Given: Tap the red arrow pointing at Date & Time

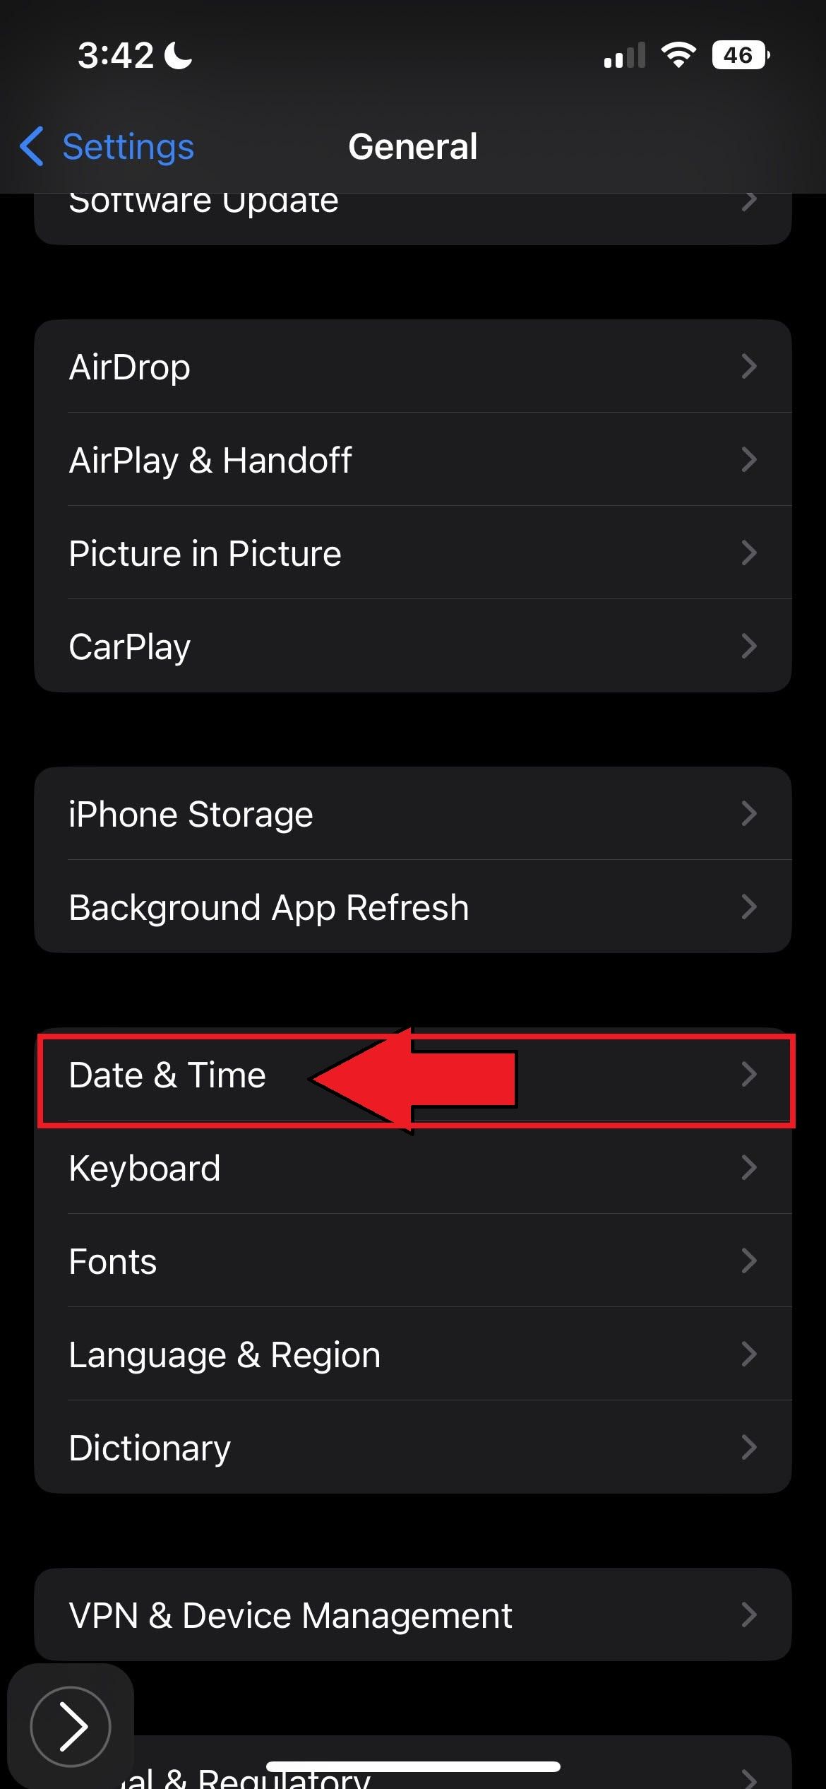Looking at the screenshot, I should 413,1076.
